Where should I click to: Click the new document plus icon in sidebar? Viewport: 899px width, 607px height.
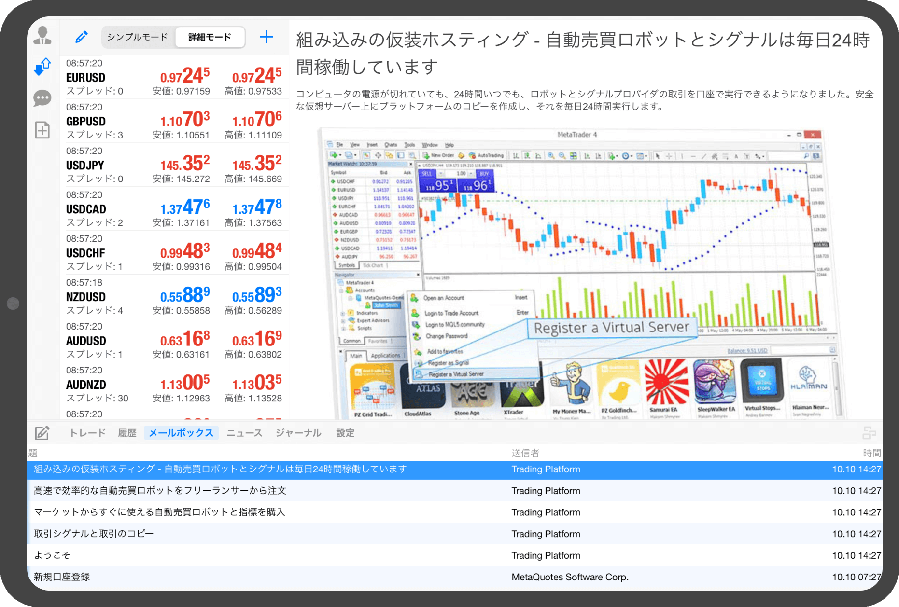(x=42, y=130)
